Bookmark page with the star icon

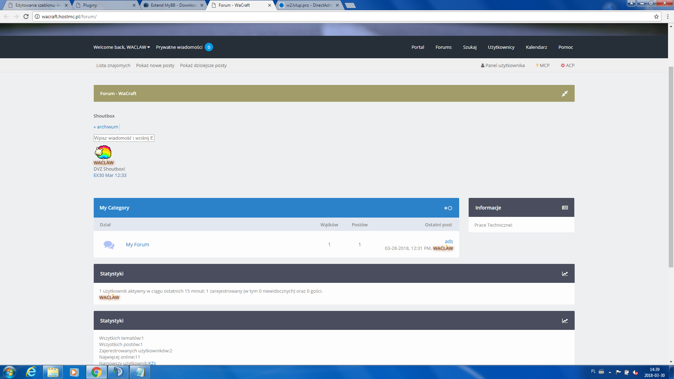tap(656, 16)
